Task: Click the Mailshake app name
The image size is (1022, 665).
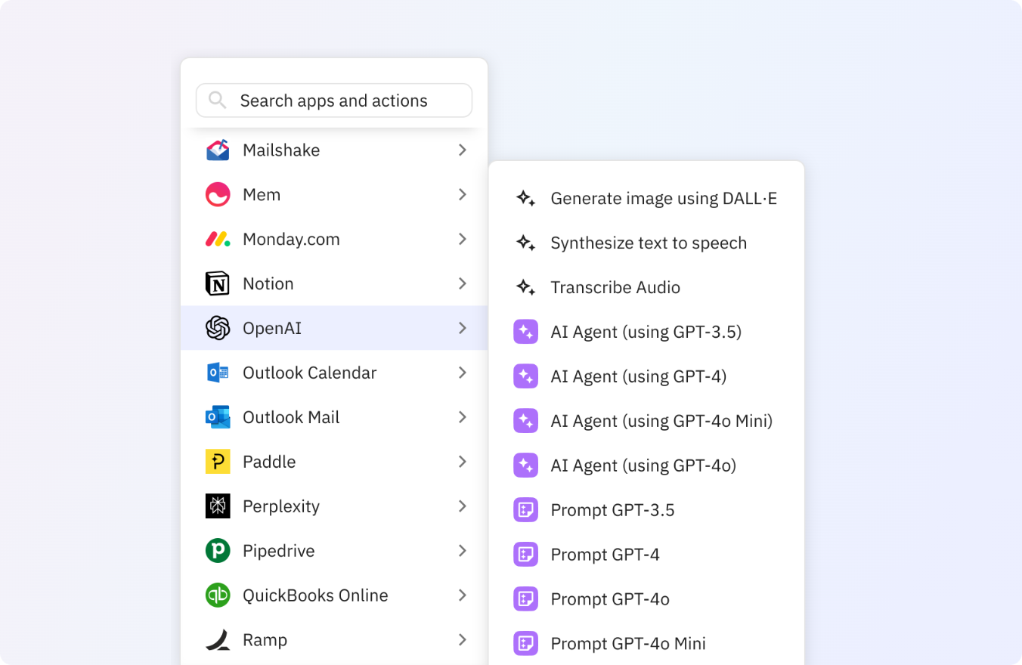Action: click(x=281, y=150)
